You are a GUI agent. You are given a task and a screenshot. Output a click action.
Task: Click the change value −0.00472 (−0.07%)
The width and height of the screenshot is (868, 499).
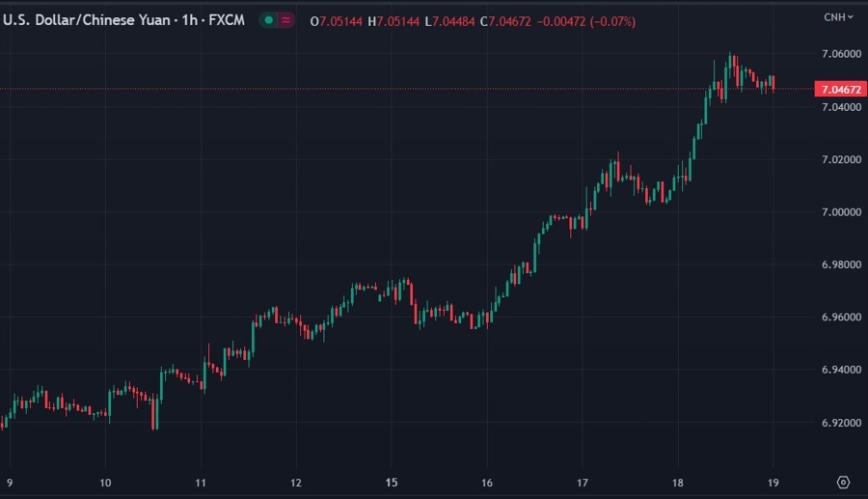pyautogui.click(x=586, y=21)
